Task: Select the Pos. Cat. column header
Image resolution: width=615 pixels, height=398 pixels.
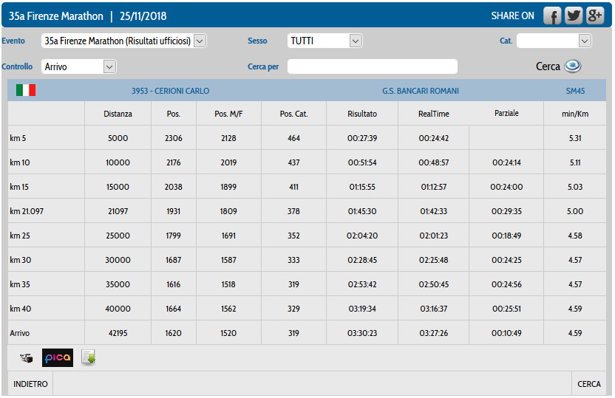Action: point(293,114)
